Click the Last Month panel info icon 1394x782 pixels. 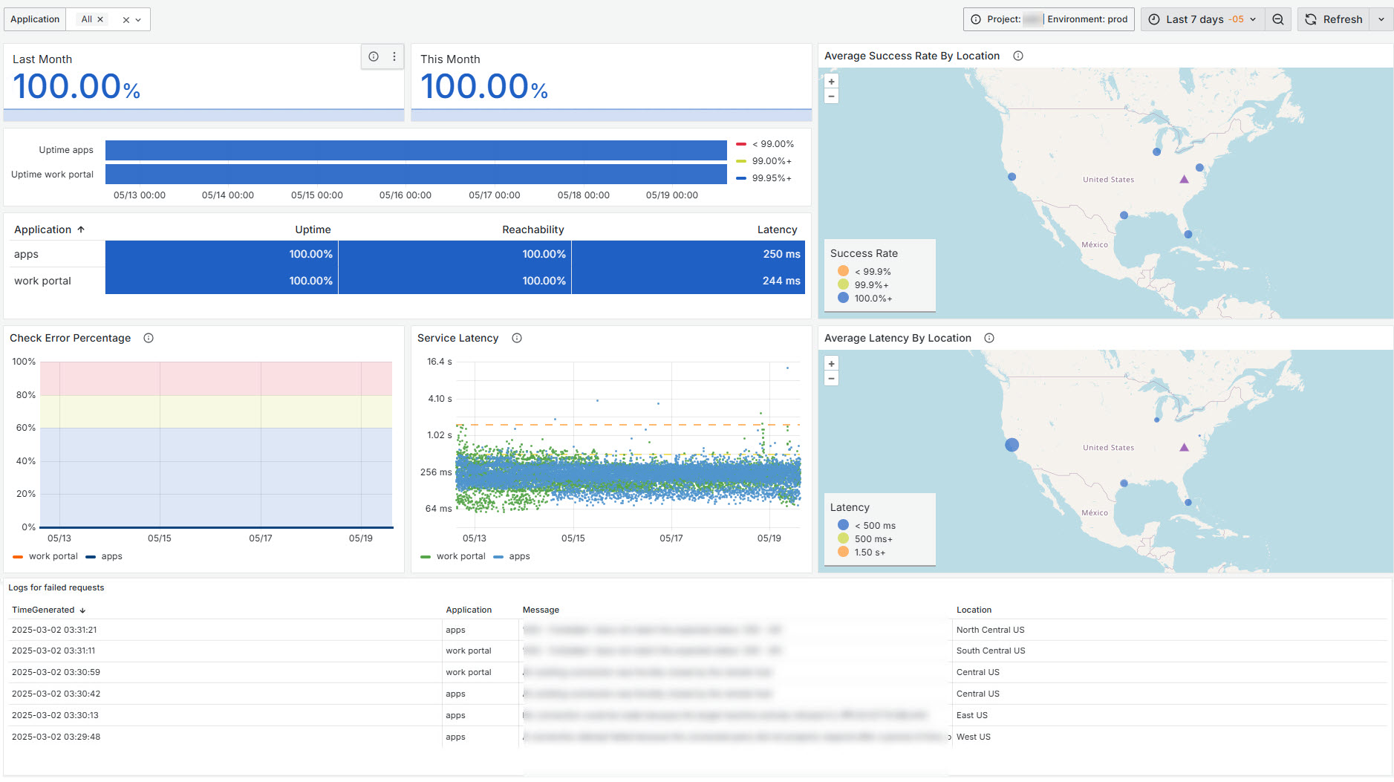pyautogui.click(x=374, y=56)
